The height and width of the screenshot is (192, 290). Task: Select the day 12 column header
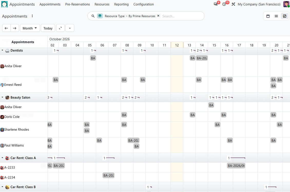tap(177, 45)
